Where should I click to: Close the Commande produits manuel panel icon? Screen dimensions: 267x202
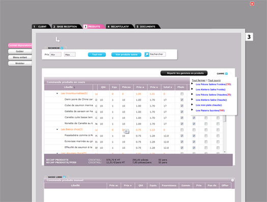click(232, 180)
